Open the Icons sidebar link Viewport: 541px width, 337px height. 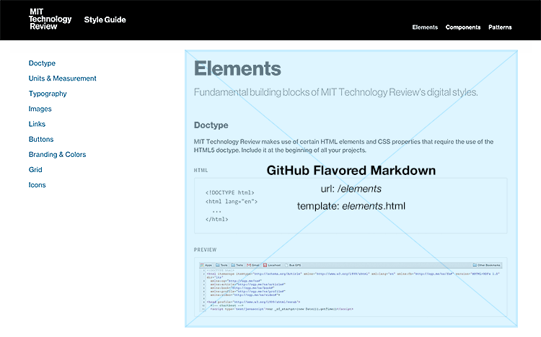click(37, 184)
